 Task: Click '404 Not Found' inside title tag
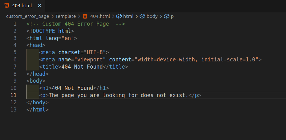tap(82, 67)
